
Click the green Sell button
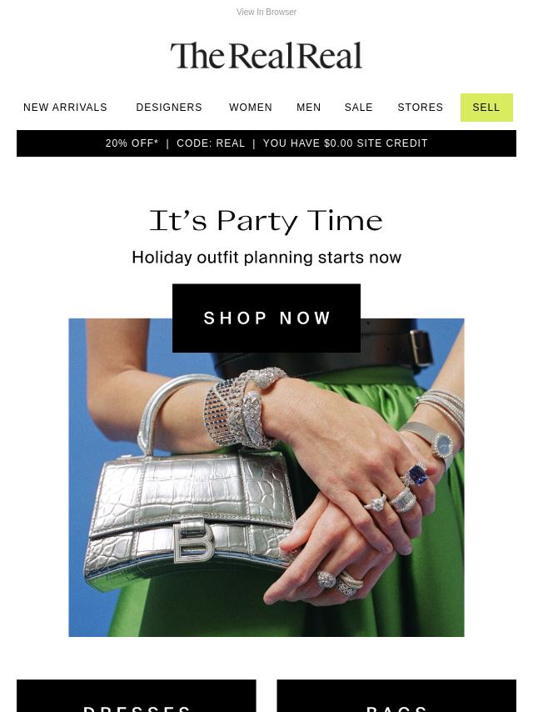click(486, 108)
